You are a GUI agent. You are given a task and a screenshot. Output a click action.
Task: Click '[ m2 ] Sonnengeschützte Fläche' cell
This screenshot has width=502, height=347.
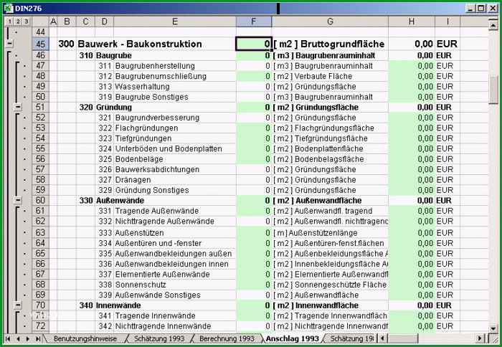[x=330, y=285]
